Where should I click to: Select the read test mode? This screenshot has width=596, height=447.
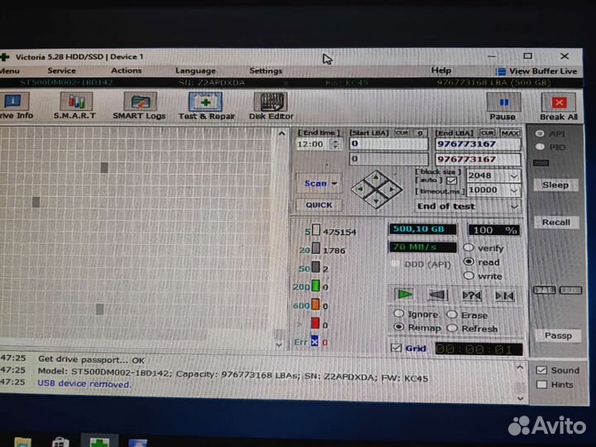pyautogui.click(x=469, y=262)
